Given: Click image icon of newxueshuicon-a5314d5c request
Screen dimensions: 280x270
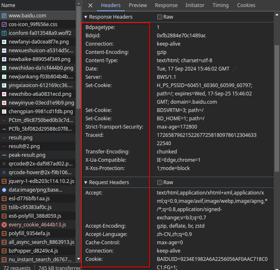Looking at the screenshot, I should pos(4,51).
